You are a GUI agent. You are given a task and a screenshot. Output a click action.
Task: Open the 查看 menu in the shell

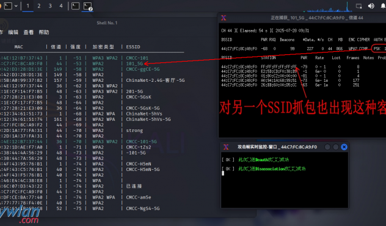pyautogui.click(x=29, y=32)
